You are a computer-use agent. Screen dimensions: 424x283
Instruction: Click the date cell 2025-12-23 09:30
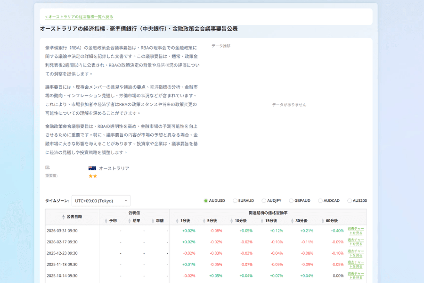pyautogui.click(x=62, y=253)
